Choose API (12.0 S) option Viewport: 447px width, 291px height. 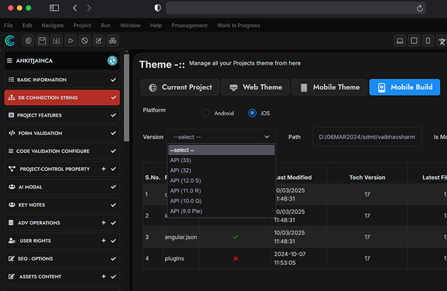coord(221,181)
